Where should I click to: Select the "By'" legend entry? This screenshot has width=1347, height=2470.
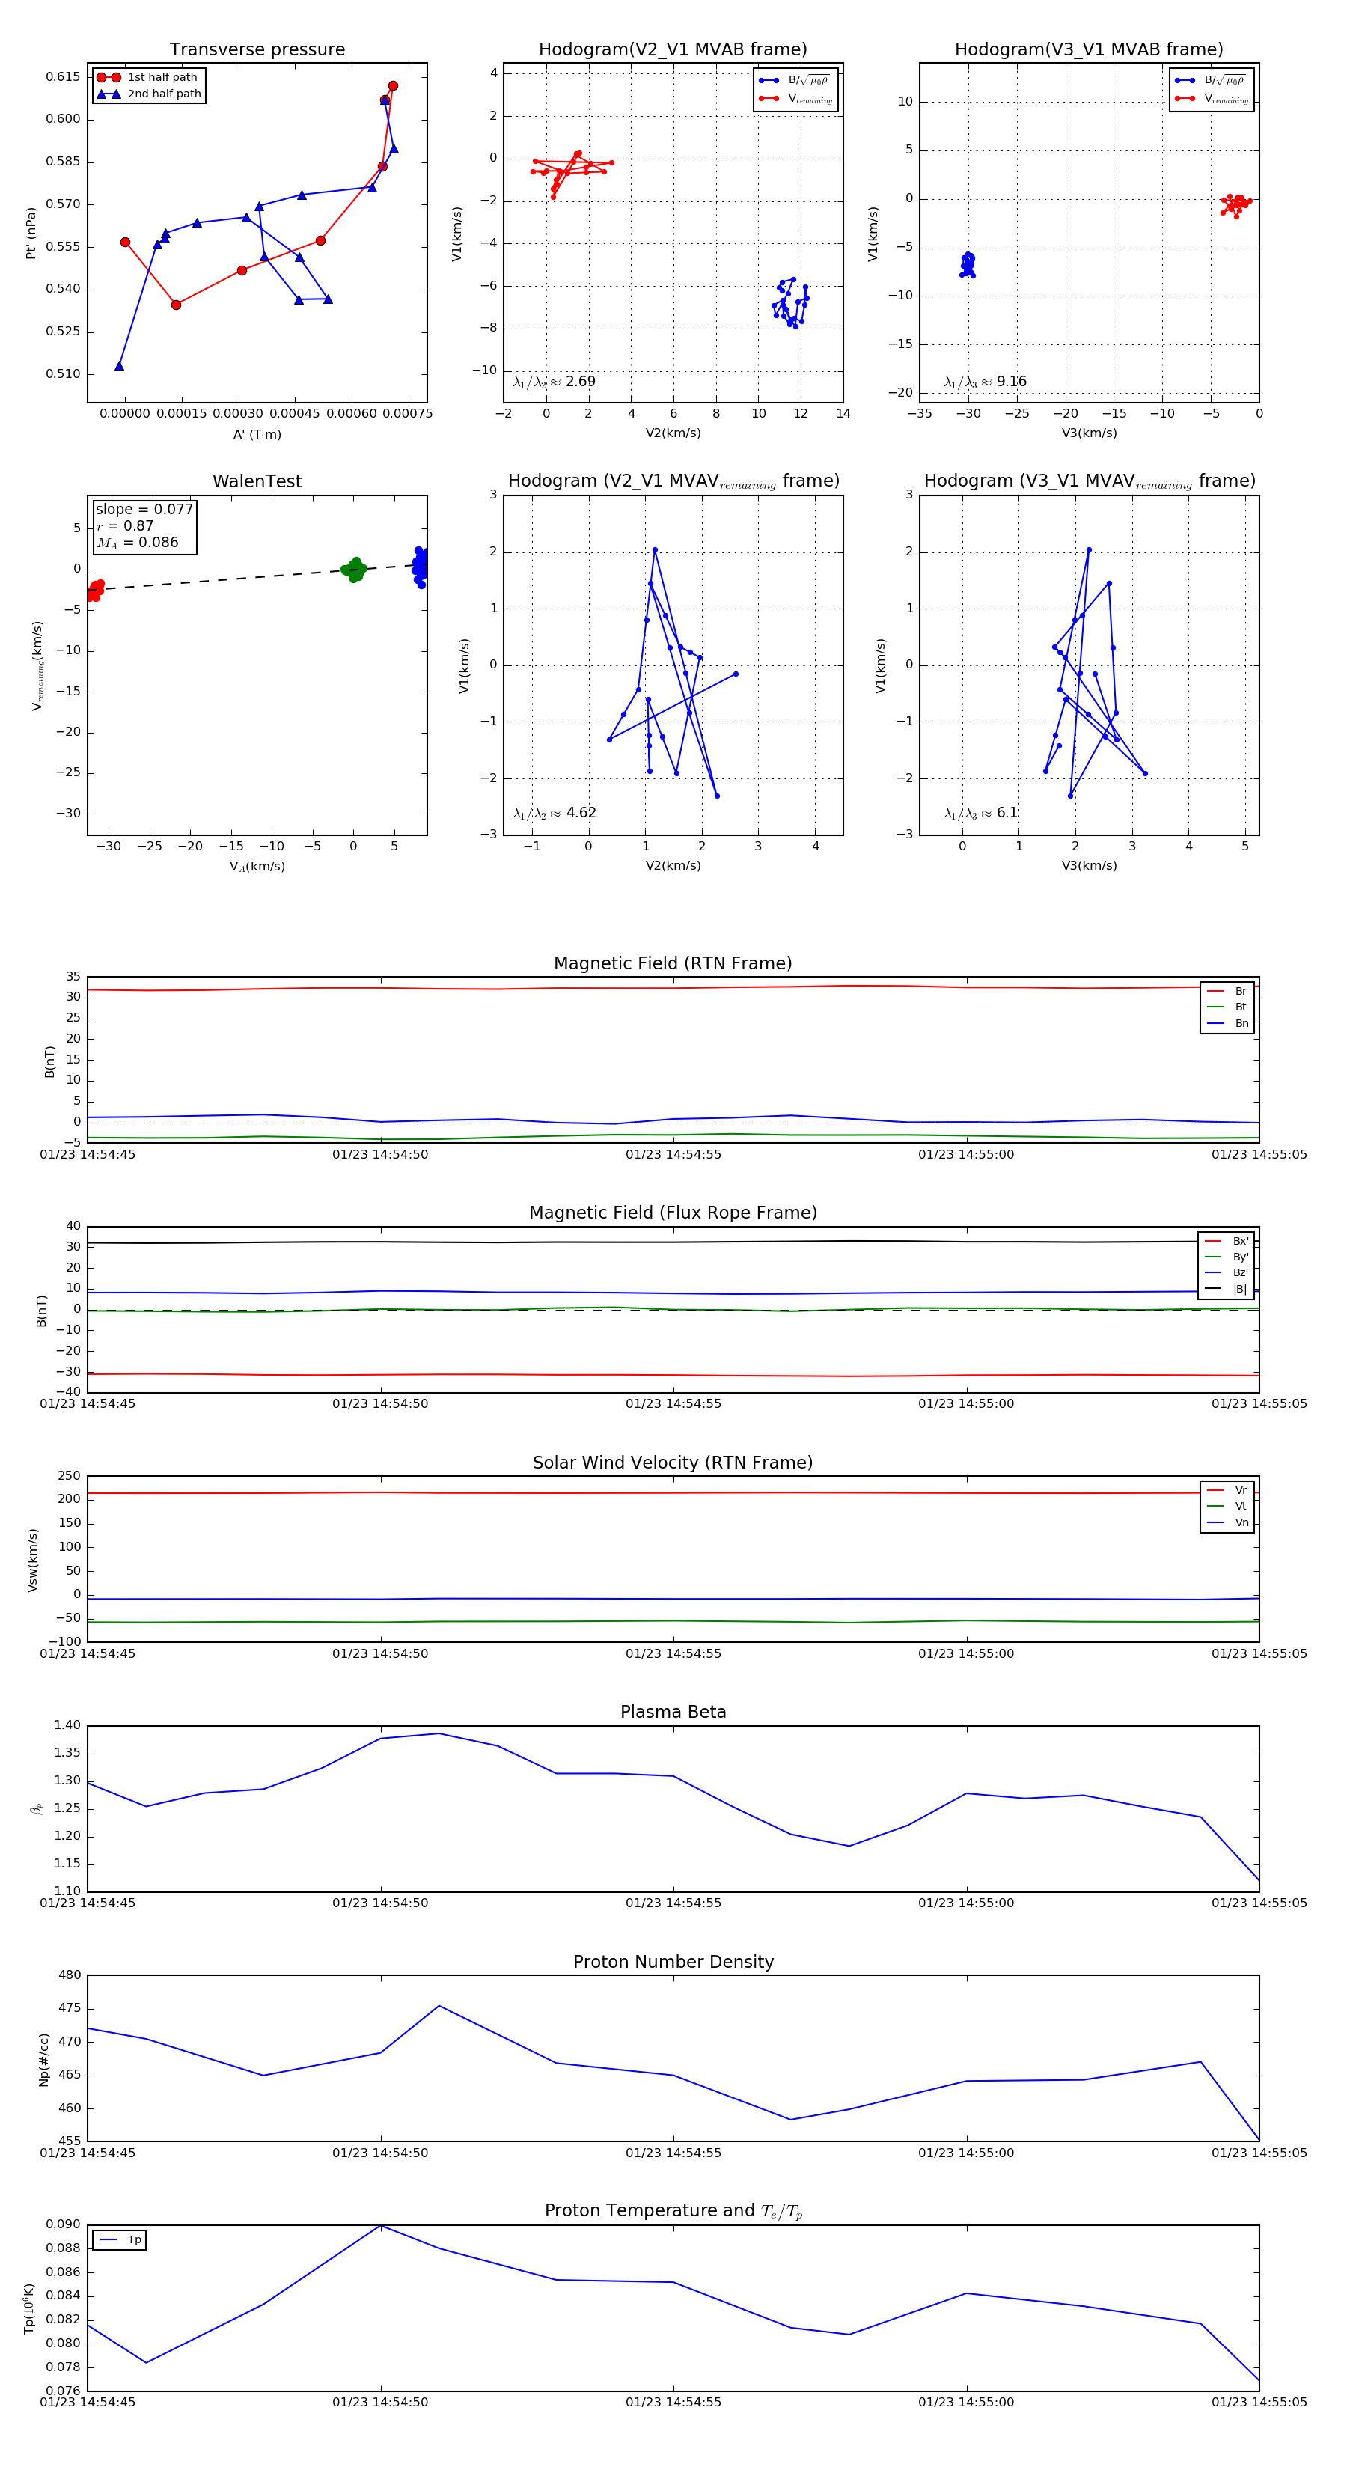(1227, 1257)
